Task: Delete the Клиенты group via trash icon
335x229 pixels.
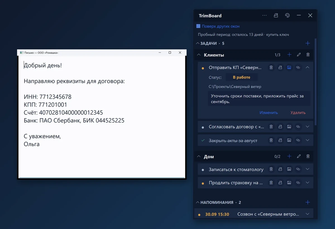Action: coord(308,55)
